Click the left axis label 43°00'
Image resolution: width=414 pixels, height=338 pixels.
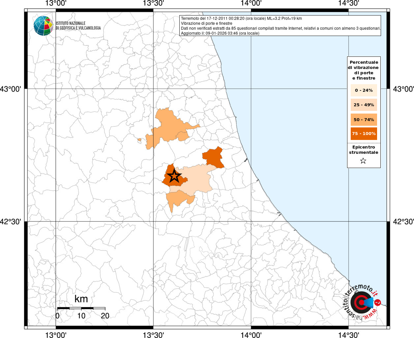(11, 89)
